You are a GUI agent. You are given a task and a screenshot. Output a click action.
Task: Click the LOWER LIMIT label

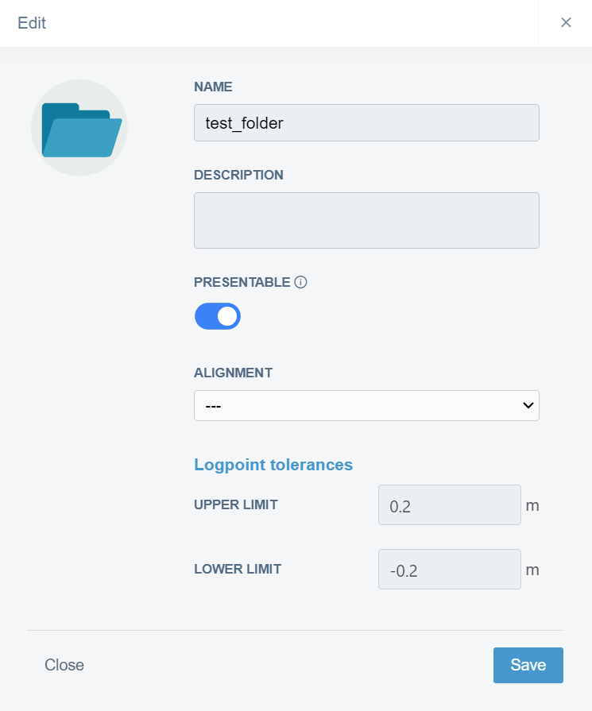(237, 569)
